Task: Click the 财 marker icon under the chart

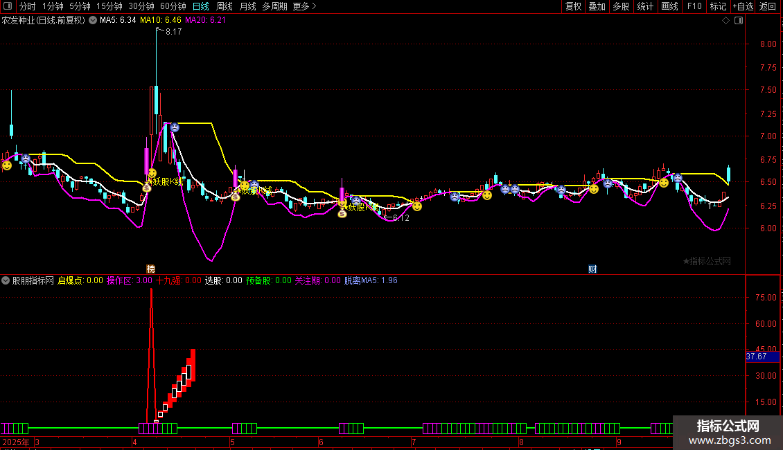Action: tap(592, 269)
